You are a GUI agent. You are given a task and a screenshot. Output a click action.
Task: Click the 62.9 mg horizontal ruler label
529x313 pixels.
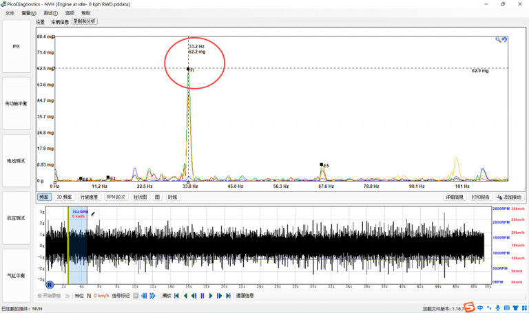pyautogui.click(x=480, y=71)
